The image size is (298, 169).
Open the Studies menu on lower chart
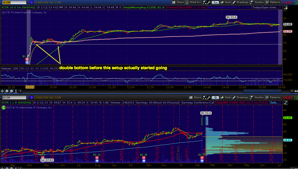point(257,97)
